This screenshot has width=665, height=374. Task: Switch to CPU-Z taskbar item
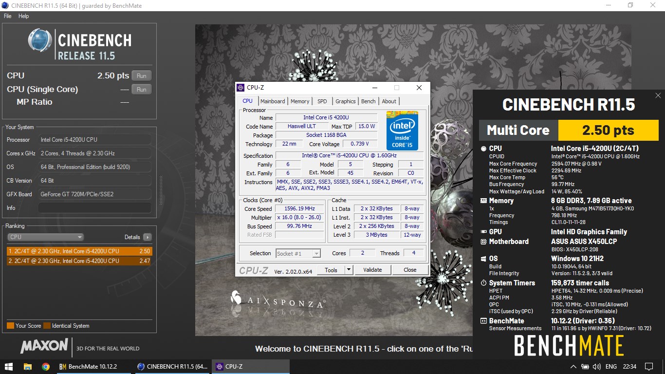click(251, 366)
